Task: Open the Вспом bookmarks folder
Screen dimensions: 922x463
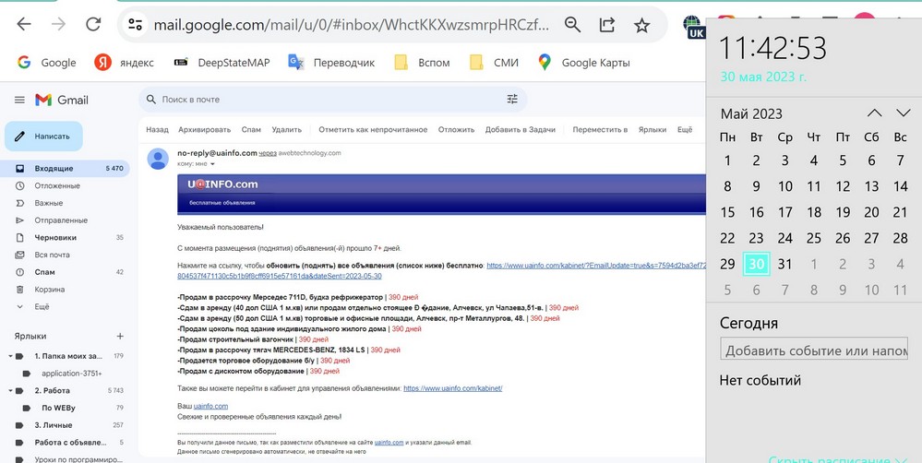Action: [422, 63]
